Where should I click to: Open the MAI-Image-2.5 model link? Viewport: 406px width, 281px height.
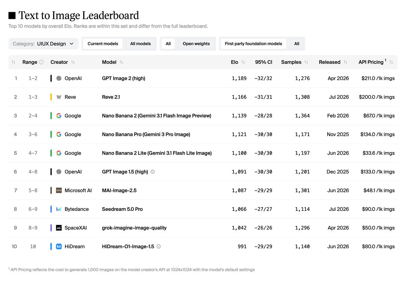pos(119,190)
